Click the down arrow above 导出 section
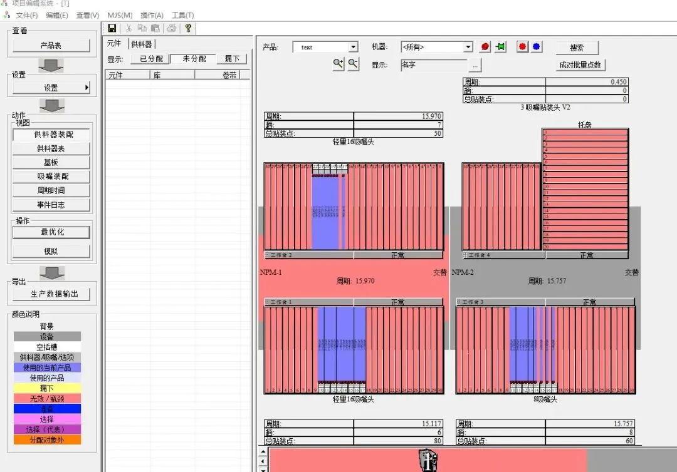The image size is (677, 472). [x=52, y=274]
